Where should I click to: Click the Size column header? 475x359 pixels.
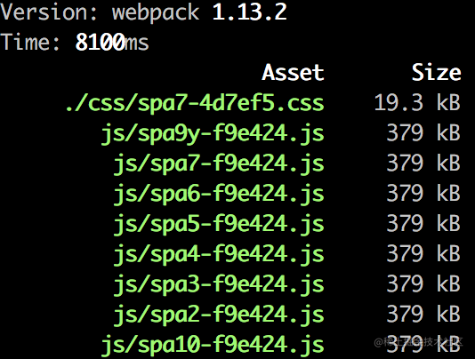click(x=436, y=73)
